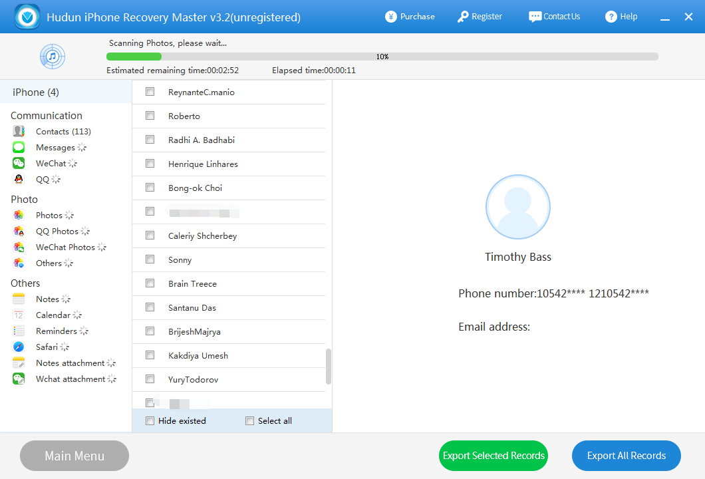The image size is (705, 479).
Task: Click the Calendar icon
Action: 19,315
